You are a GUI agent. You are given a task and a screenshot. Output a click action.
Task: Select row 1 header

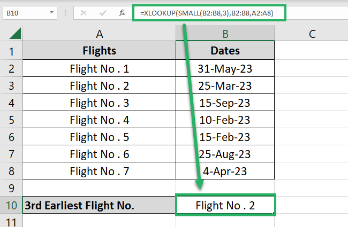[11, 51]
